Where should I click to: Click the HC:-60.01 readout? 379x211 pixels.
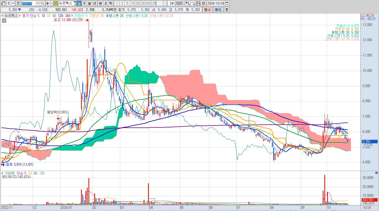(x=368, y=19)
